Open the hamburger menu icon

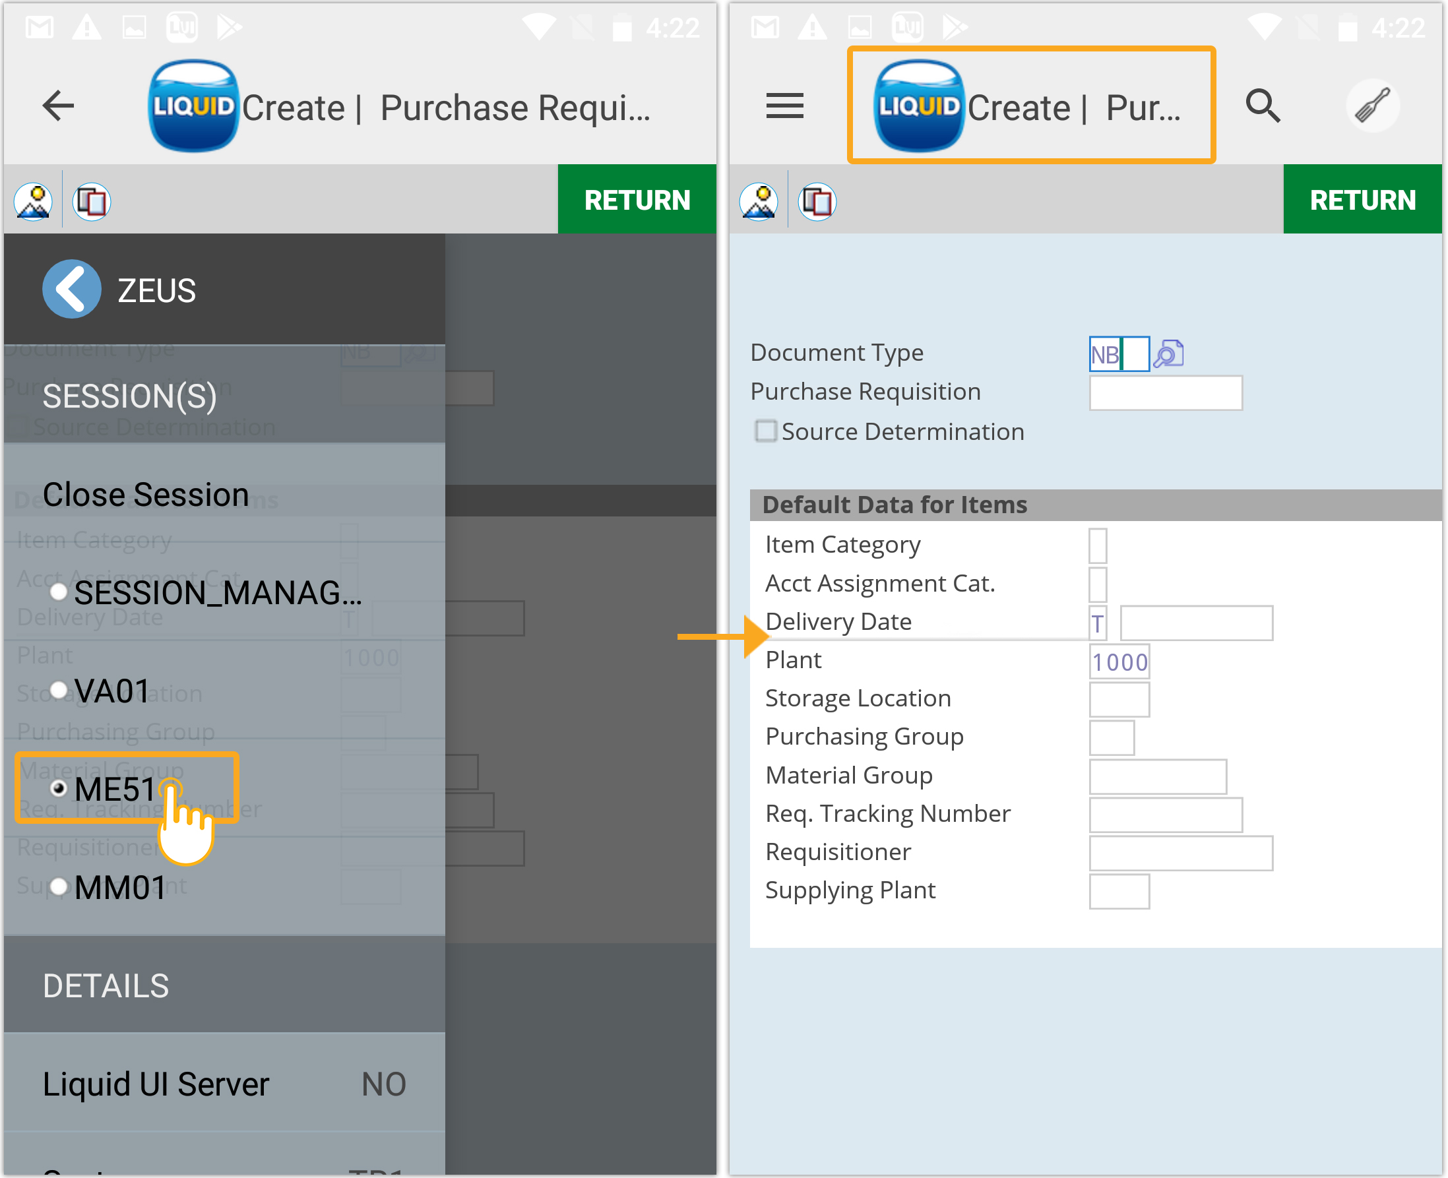(x=784, y=107)
